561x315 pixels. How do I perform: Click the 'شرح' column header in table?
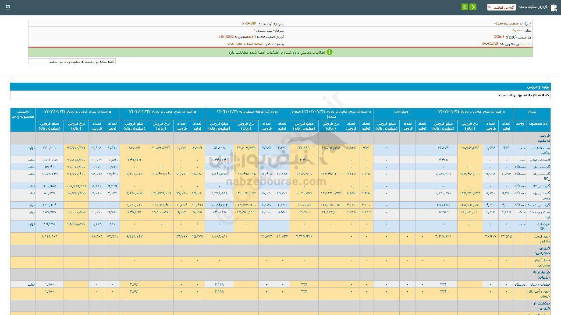(544, 112)
